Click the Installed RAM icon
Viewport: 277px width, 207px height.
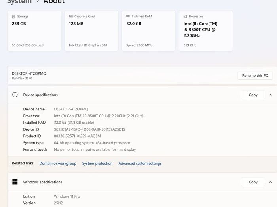128,16
